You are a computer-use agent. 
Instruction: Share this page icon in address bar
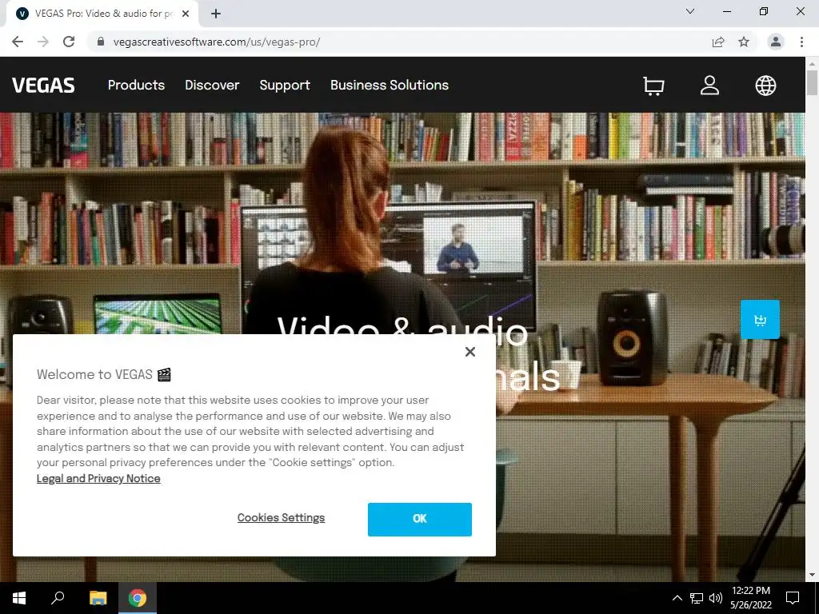pos(718,42)
